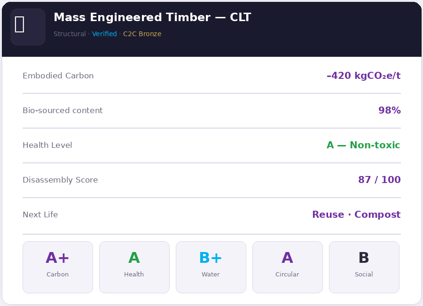Click the material icon in header
Image resolution: width=423 pixels, height=306 pixels.
tap(28, 27)
